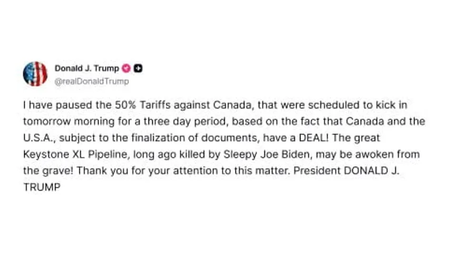Image resolution: width=451 pixels, height=269 pixels.
Task: Click the pink verified checkmark badge
Action: 126,68
